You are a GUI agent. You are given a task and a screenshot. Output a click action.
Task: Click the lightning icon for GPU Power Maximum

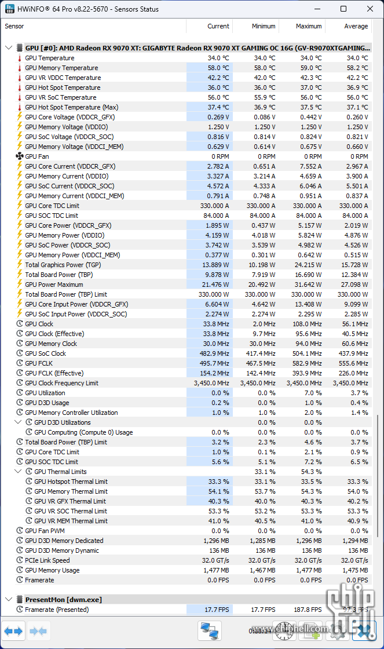[20, 285]
